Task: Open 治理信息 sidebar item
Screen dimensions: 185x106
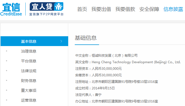Action: (29, 51)
